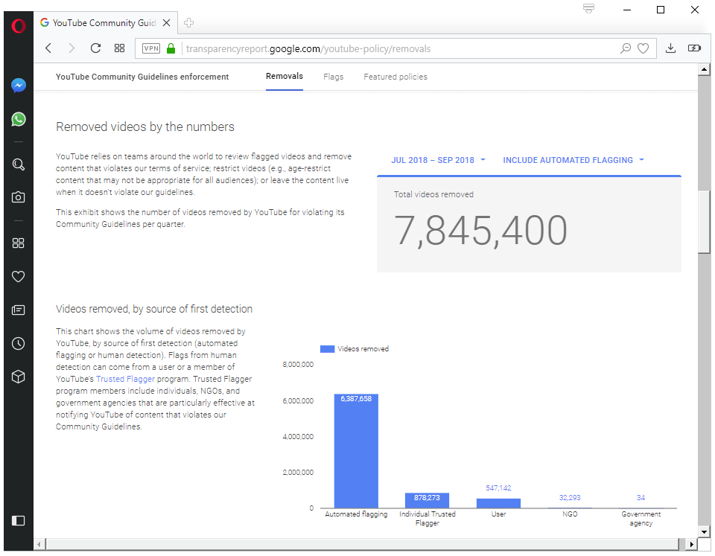
Task: Open Extensions cube in the sidebar
Action: 18,377
